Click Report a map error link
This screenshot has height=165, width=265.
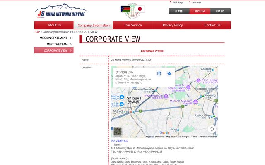tap(208, 137)
